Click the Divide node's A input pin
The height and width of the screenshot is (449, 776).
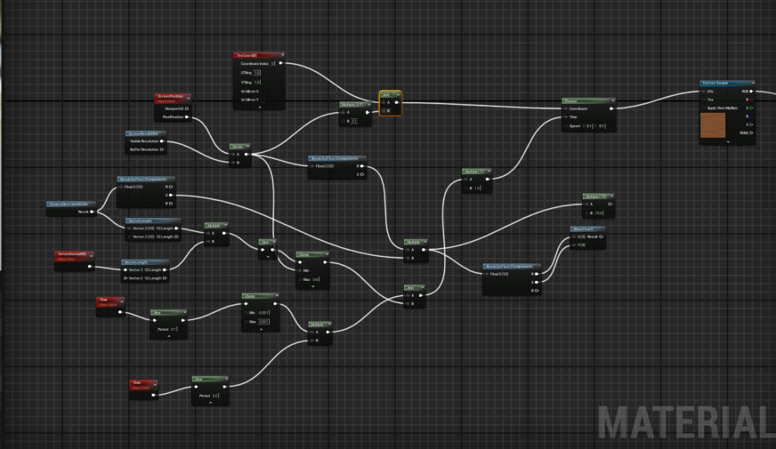(x=233, y=154)
